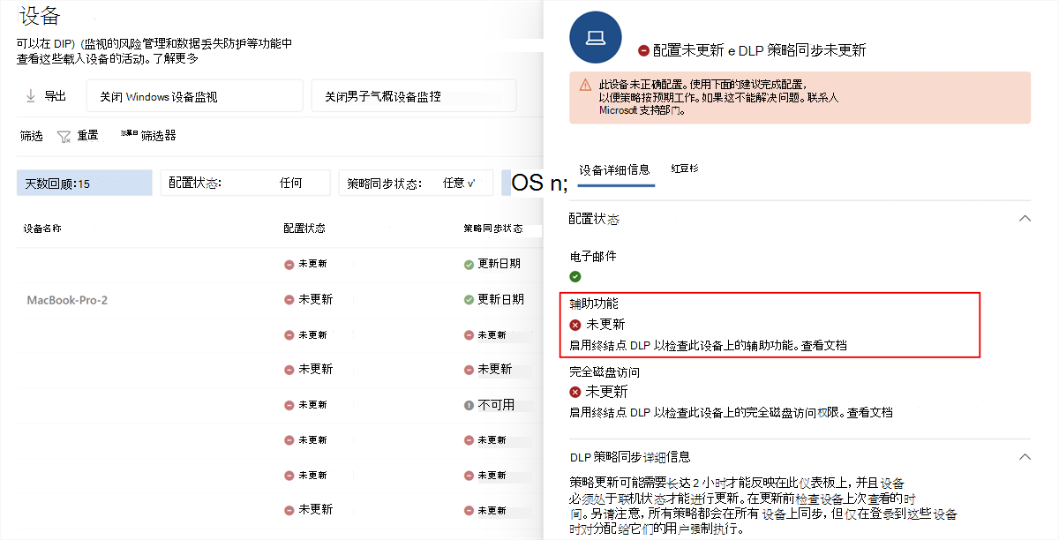Click the warning triangle in the pink banner
The image size is (1059, 540).
pos(586,86)
